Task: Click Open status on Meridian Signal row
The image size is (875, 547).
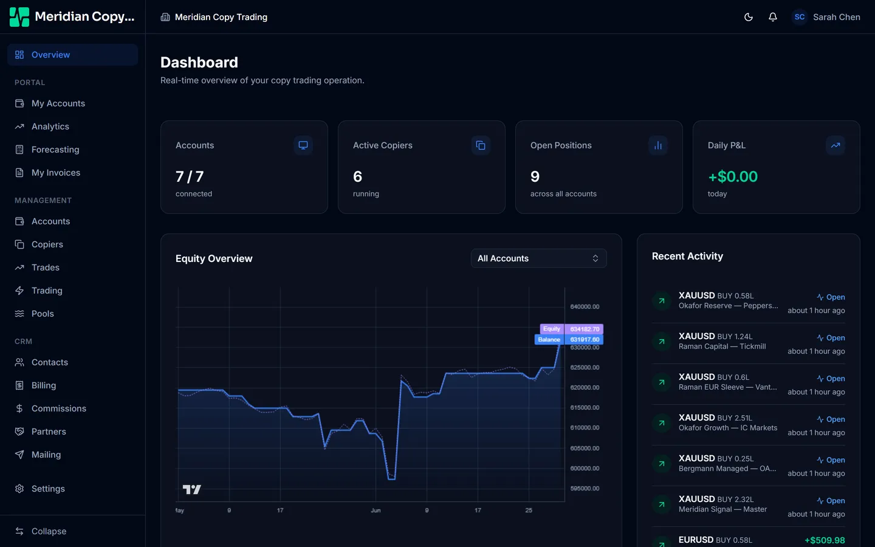Action: 831,501
